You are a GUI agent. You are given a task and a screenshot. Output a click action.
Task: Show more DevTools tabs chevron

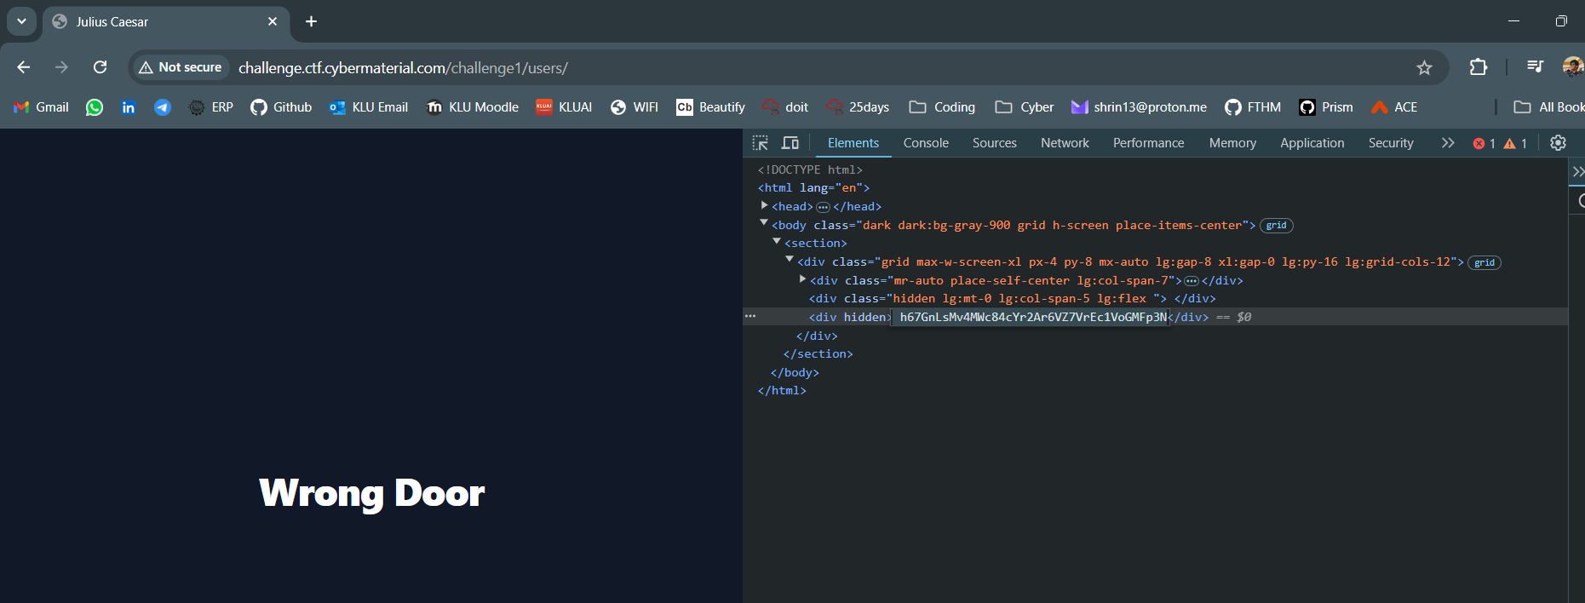click(x=1448, y=143)
